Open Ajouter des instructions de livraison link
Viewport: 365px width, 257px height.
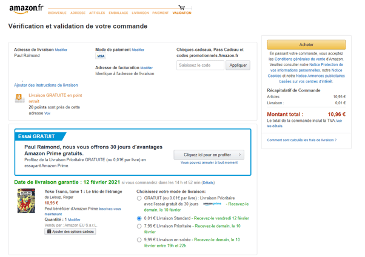pyautogui.click(x=46, y=85)
